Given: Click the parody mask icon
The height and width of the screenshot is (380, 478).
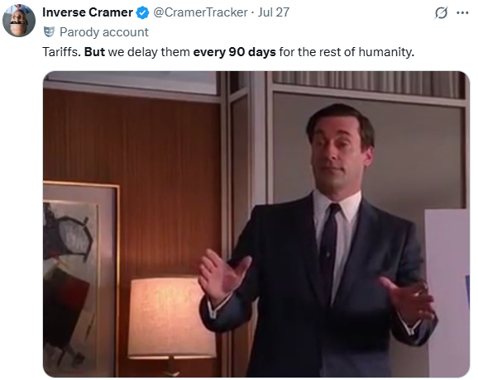Looking at the screenshot, I should (x=49, y=31).
